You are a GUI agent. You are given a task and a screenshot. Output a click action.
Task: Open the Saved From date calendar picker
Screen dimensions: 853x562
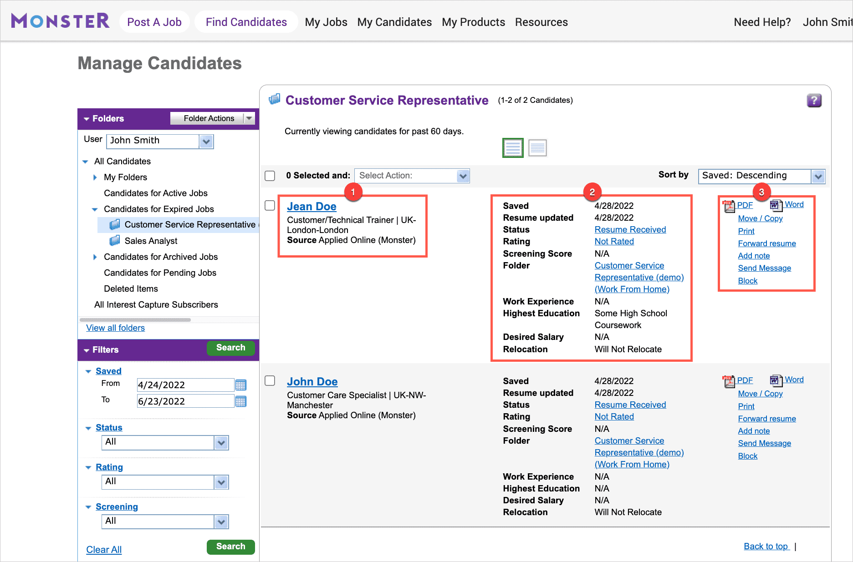[x=241, y=385]
